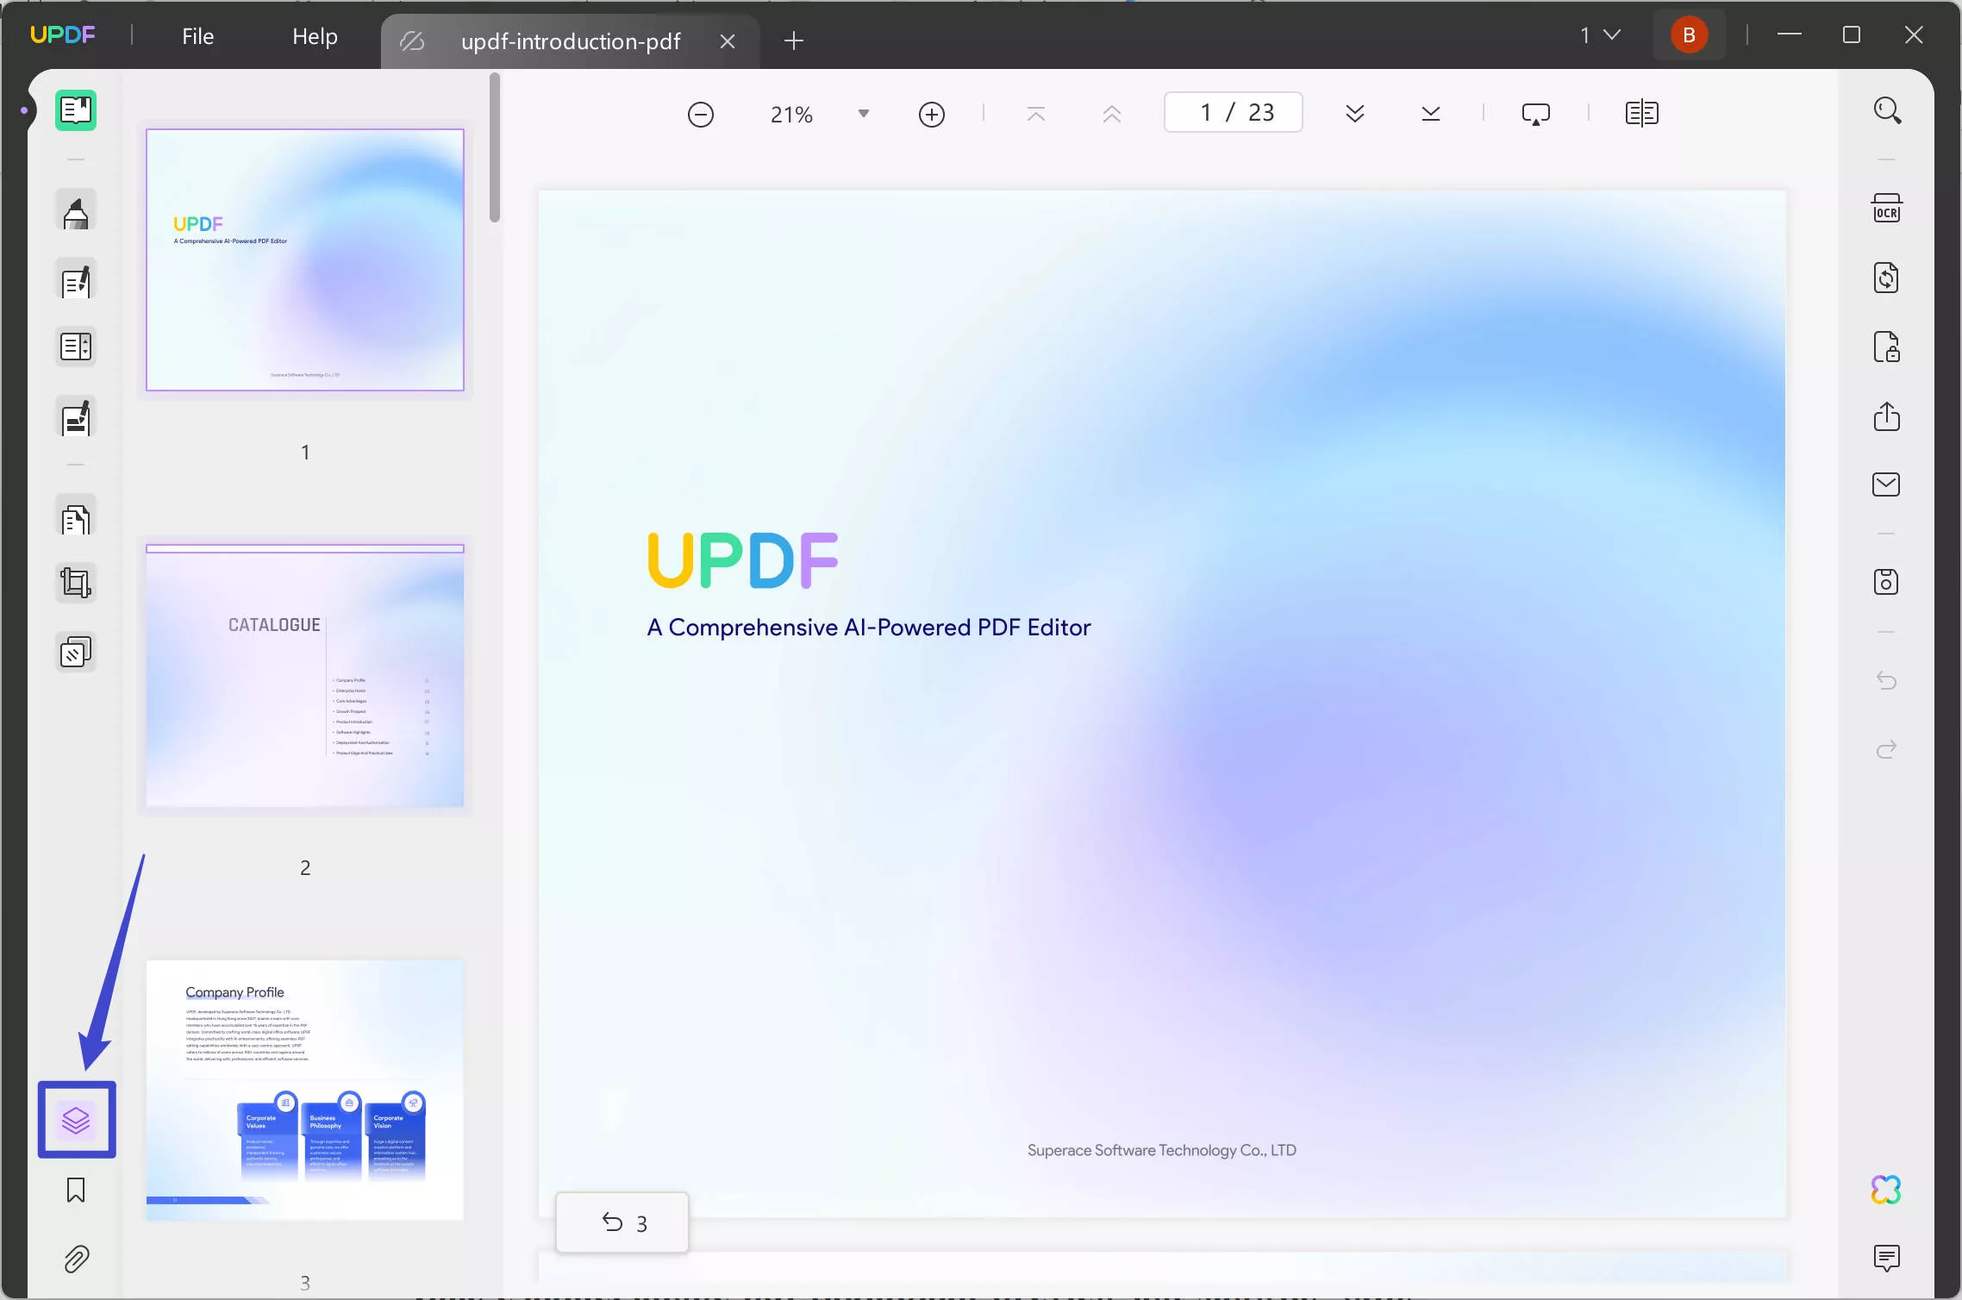This screenshot has width=1962, height=1300.
Task: Select page 2 catalogue thumbnail
Action: coord(304,676)
